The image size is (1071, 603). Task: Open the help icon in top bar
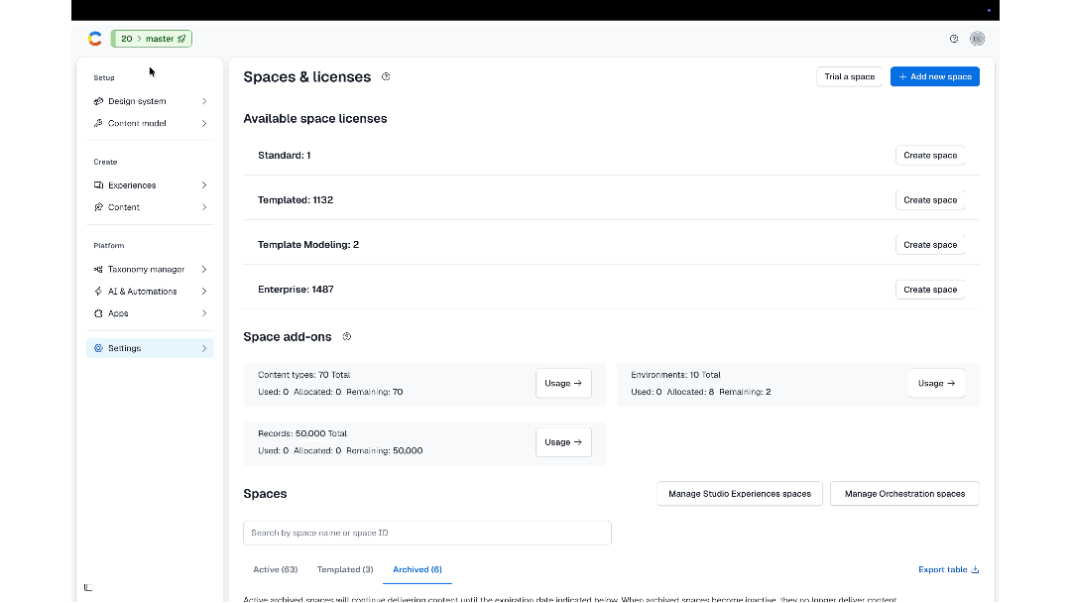pyautogui.click(x=954, y=39)
